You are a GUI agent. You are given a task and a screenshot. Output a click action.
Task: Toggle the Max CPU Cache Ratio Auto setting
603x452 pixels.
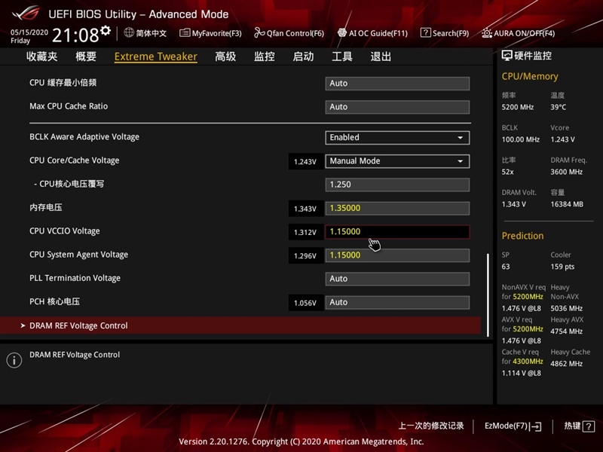click(397, 107)
